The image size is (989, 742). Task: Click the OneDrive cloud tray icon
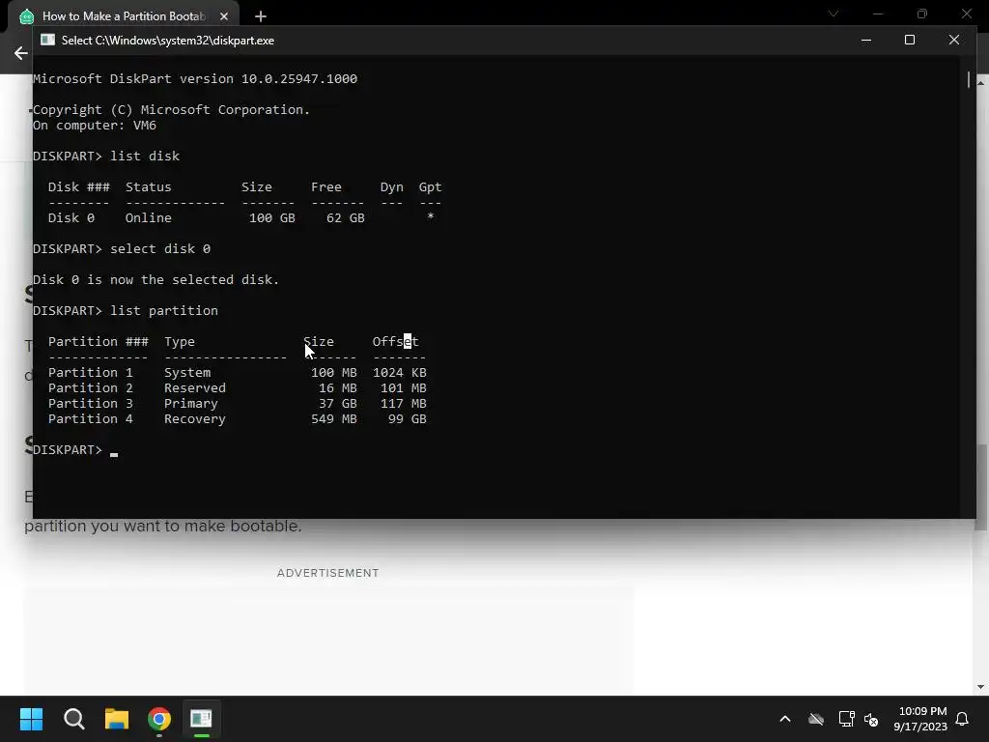(x=816, y=719)
